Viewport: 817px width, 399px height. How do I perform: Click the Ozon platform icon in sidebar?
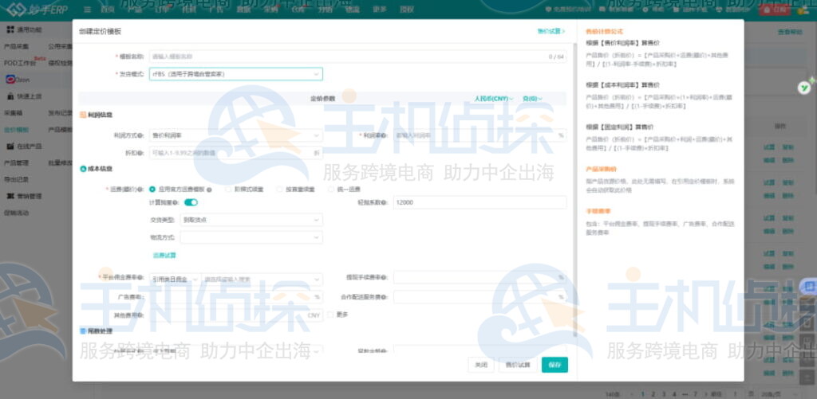pyautogui.click(x=10, y=80)
